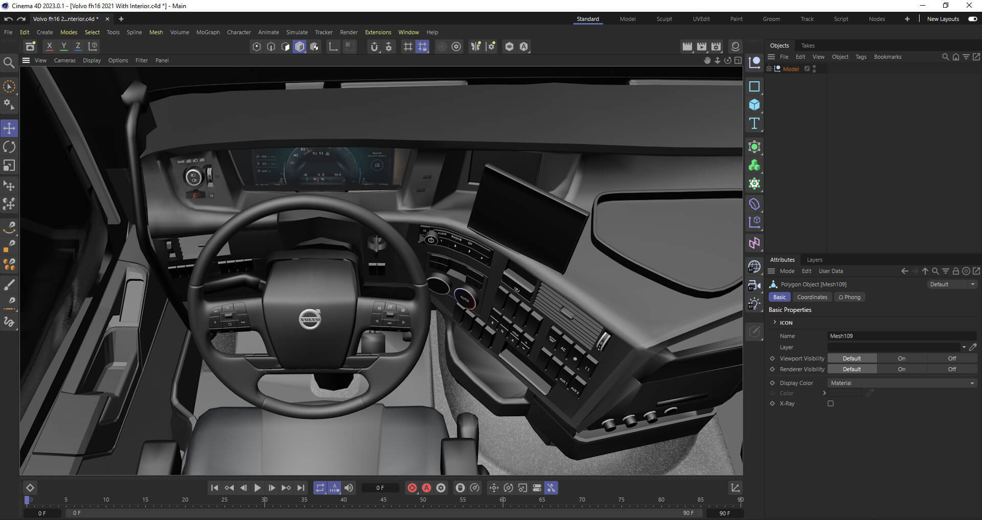The height and width of the screenshot is (520, 982).
Task: Toggle the New Layouts switch
Action: (x=972, y=19)
